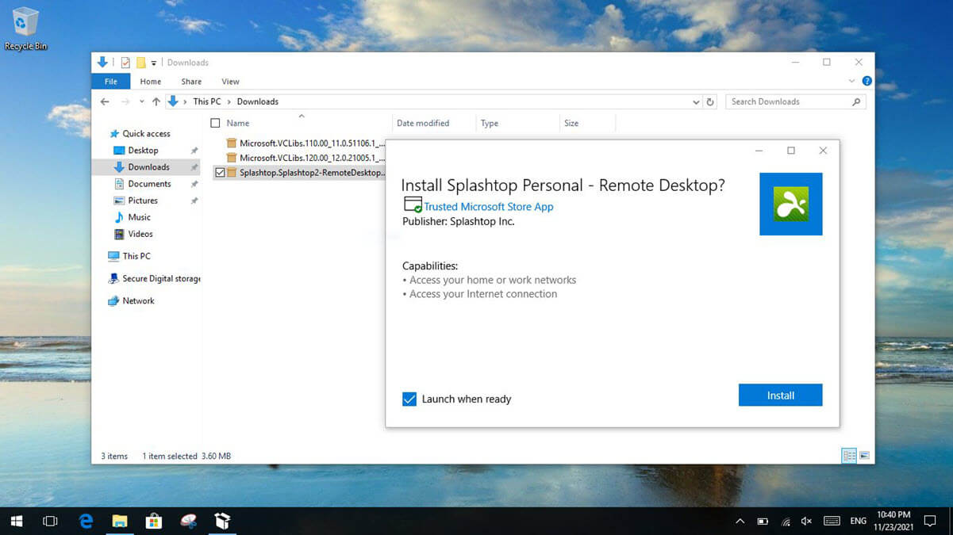The height and width of the screenshot is (535, 953).
Task: Select Microsoft.VCLibs.120.00 file
Action: 305,158
